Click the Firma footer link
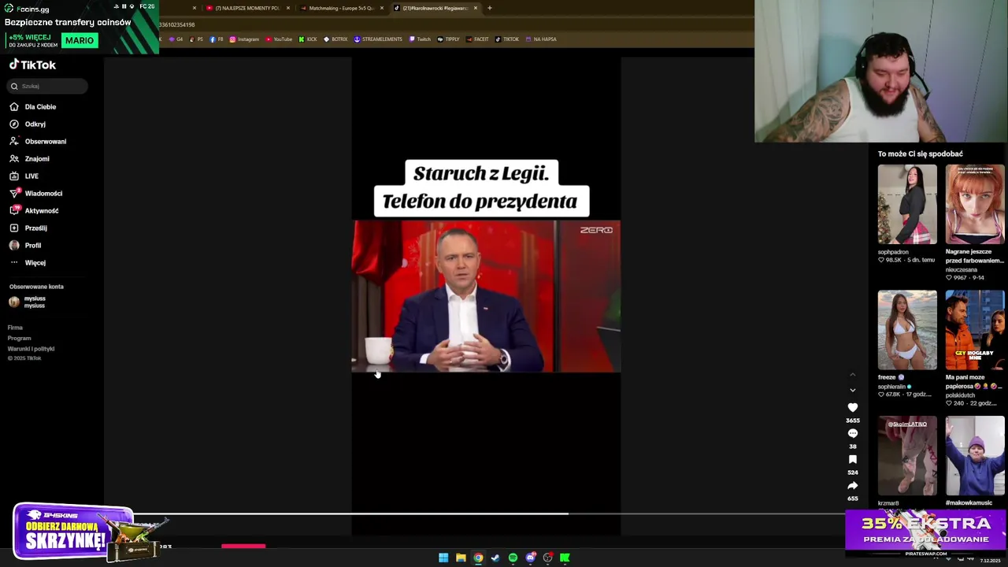The width and height of the screenshot is (1008, 567). 15,327
